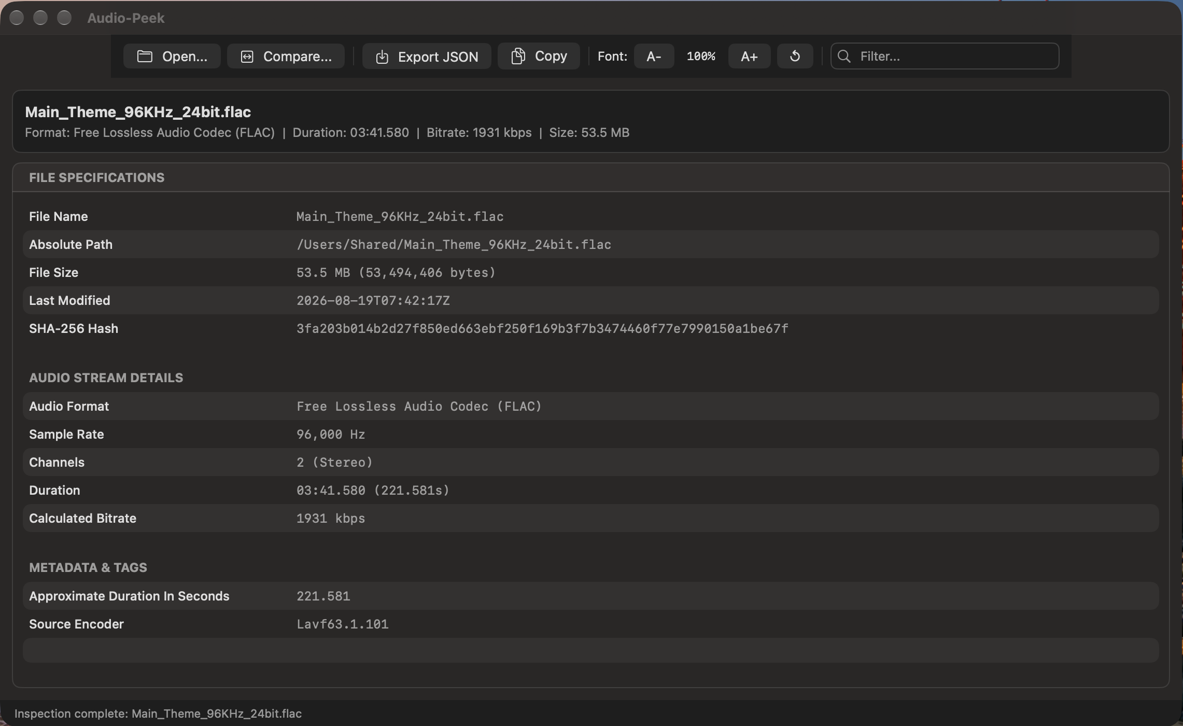Click the AUDIO STREAM DETAILS heading
The height and width of the screenshot is (726, 1183).
pos(106,378)
